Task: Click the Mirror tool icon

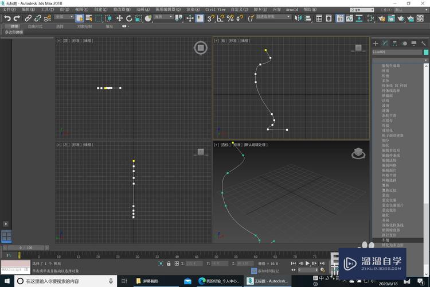Action: click(298, 18)
